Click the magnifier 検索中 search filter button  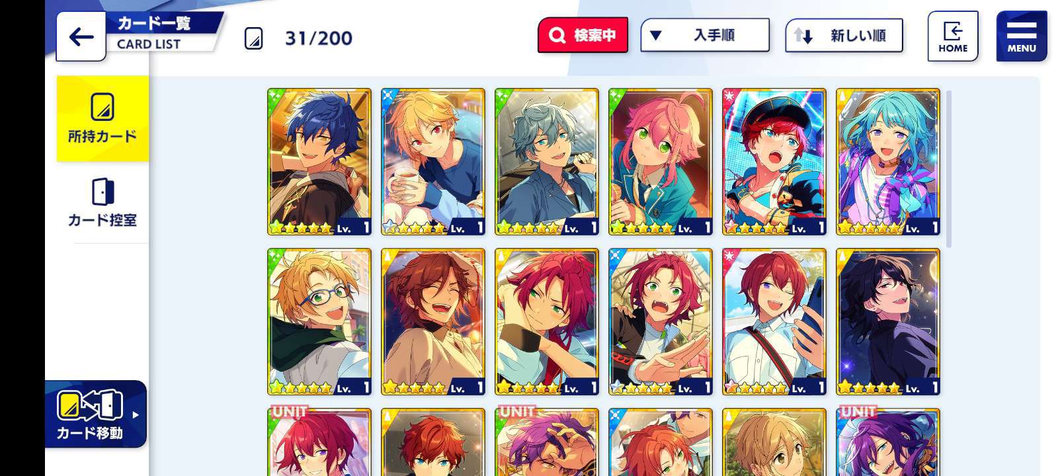point(583,35)
